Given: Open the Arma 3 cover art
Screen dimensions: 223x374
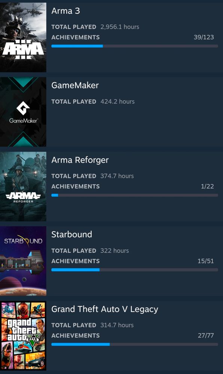Looking at the screenshot, I should [23, 37].
